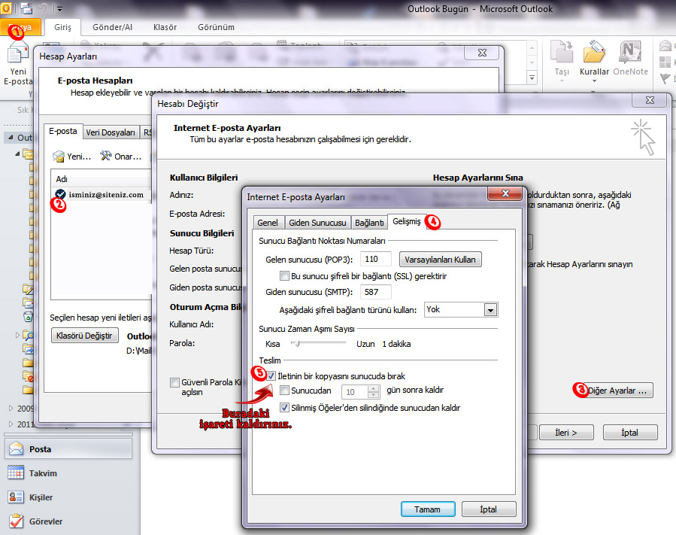Viewport: 676px width, 535px height.
Task: Expand the 2009 folder node
Action: (x=11, y=408)
